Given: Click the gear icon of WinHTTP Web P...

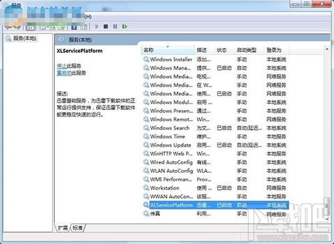Looking at the screenshot, I should (x=146, y=153).
